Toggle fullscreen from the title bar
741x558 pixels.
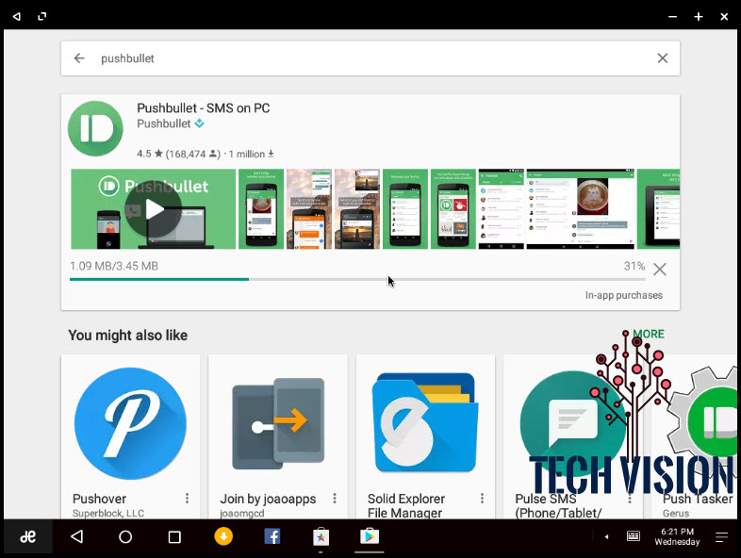click(x=42, y=17)
